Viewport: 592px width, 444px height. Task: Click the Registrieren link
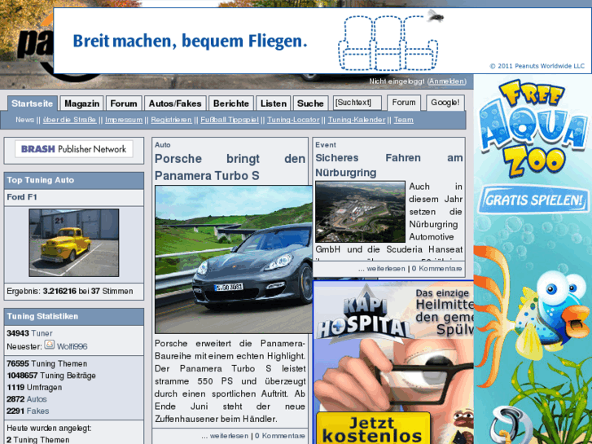tap(171, 120)
